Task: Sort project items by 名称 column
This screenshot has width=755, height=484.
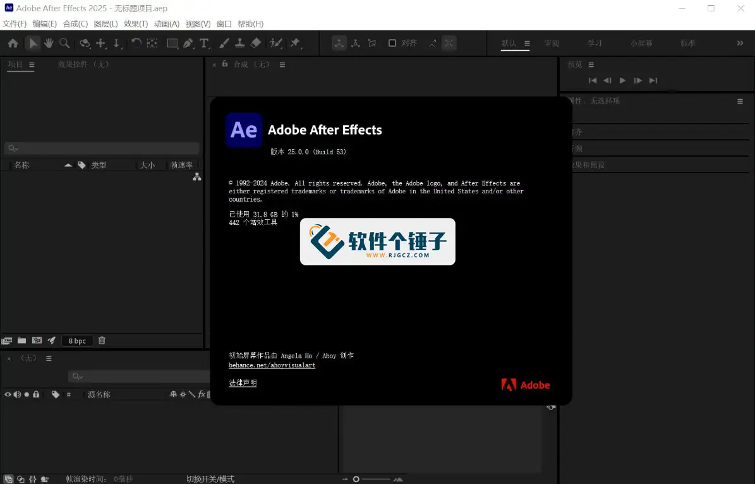Action: [x=21, y=165]
